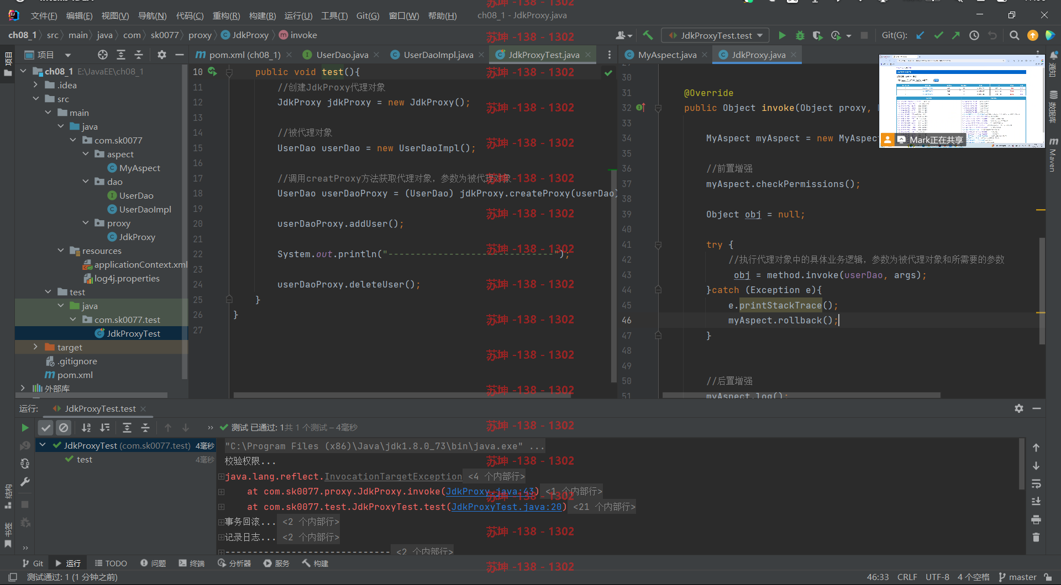1061x585 pixels.
Task: Show Git history clock icon
Action: click(x=974, y=35)
